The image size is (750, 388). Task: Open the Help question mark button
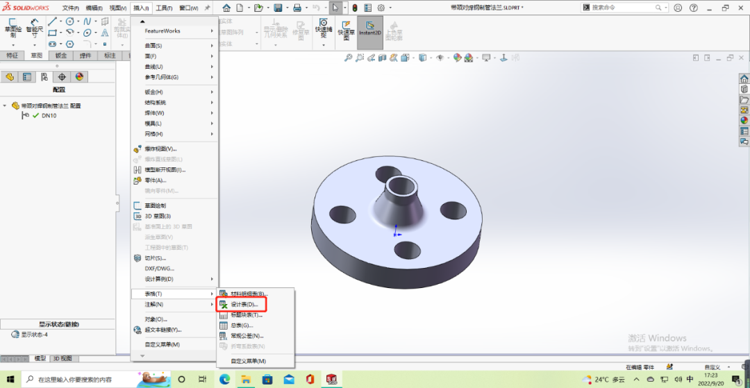[x=694, y=8]
